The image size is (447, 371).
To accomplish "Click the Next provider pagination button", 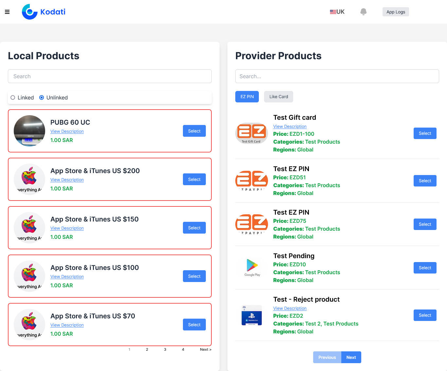I will click(x=351, y=357).
